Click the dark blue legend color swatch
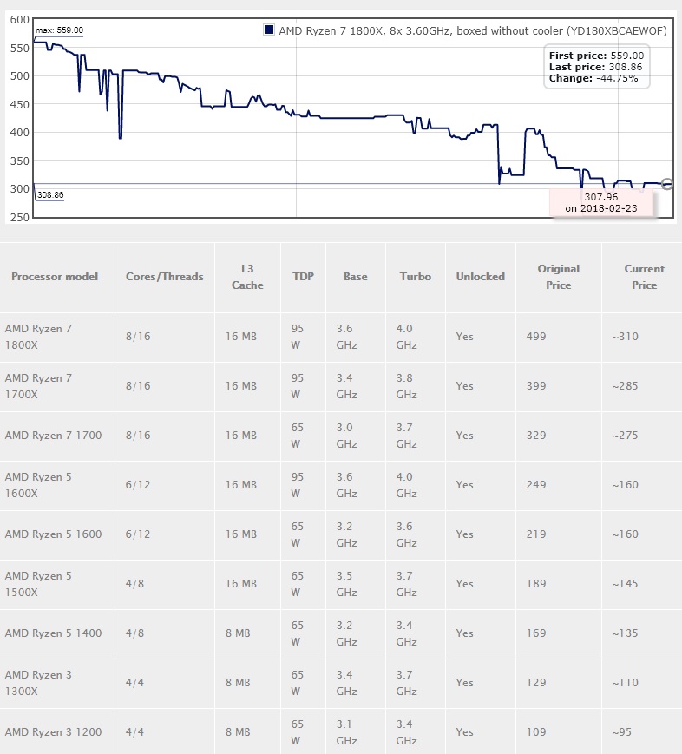The height and width of the screenshot is (754, 682). (x=268, y=30)
